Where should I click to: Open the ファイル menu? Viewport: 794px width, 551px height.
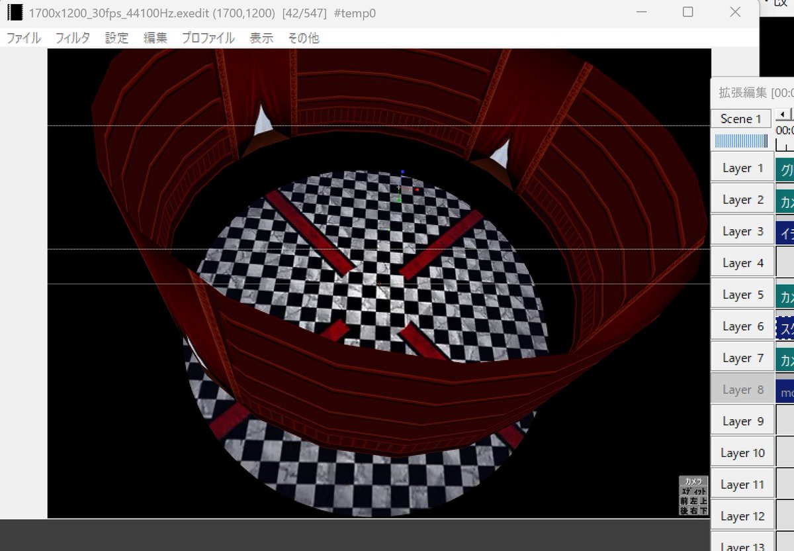24,38
